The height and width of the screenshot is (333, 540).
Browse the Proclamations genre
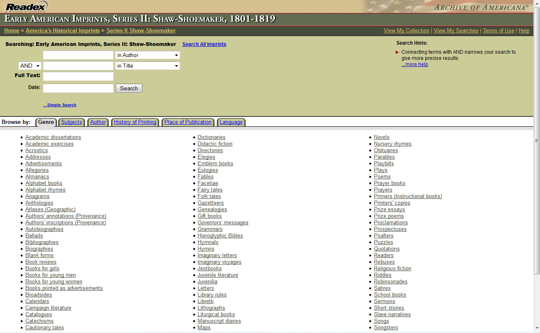click(391, 223)
